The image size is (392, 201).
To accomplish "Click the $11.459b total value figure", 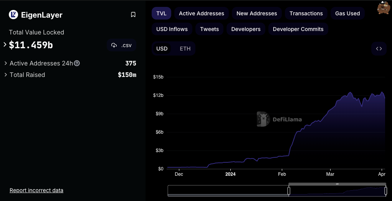I will [31, 45].
